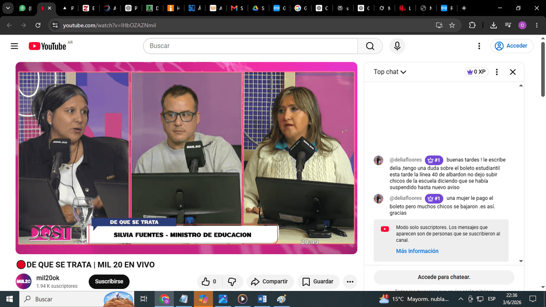Viewport: 546px width, 307px height.
Task: Open a new browser tab
Action: (x=464, y=8)
